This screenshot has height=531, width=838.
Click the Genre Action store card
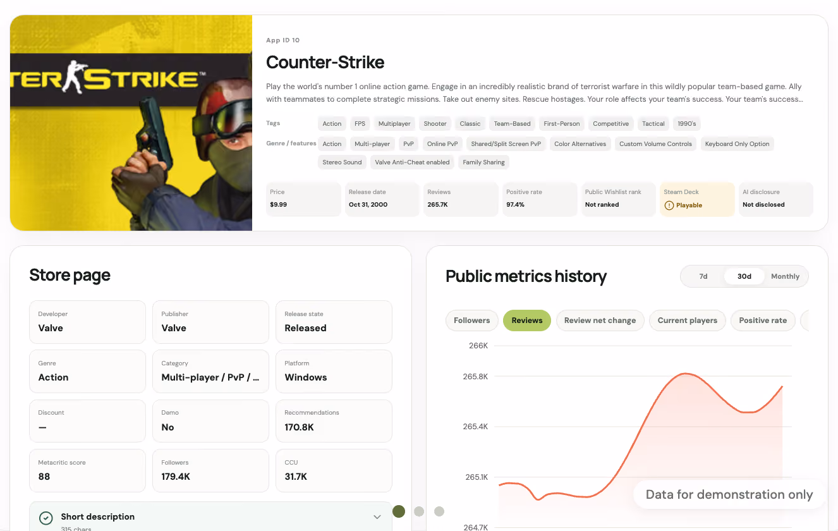pyautogui.click(x=88, y=371)
